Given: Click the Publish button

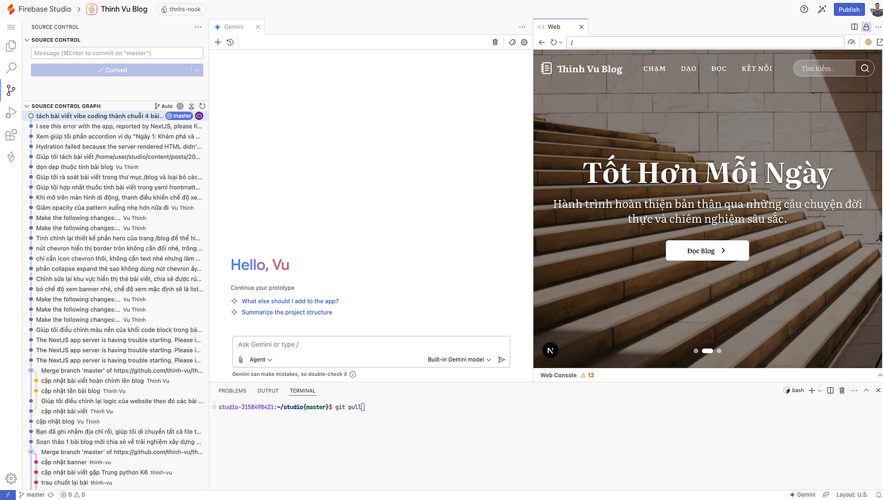Looking at the screenshot, I should 849,9.
